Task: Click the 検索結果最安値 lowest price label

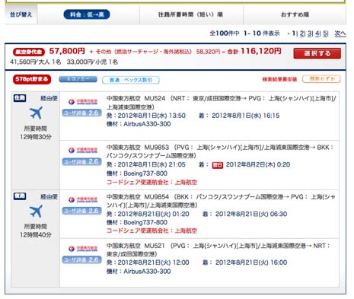Action: tap(279, 79)
